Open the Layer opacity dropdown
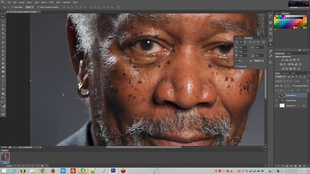310x174 pixels. [308, 81]
